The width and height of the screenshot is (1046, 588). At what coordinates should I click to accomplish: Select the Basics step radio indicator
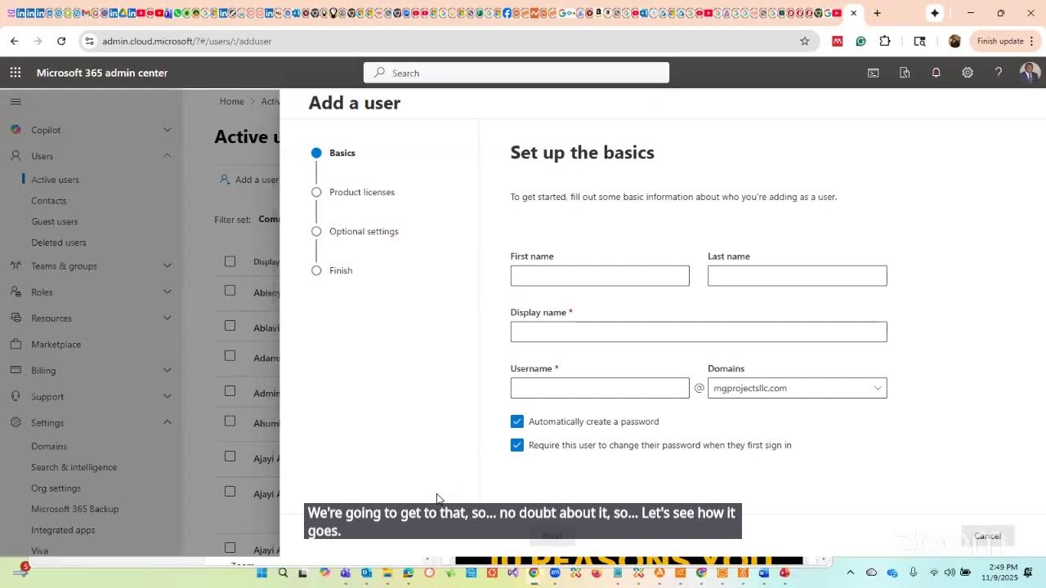[316, 153]
